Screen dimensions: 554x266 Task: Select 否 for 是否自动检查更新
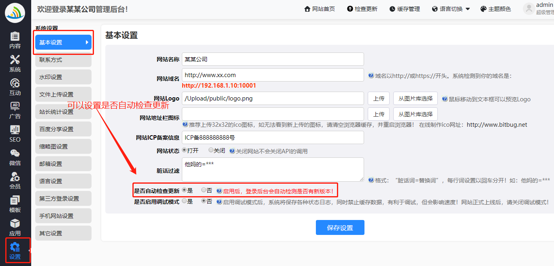pyautogui.click(x=204, y=190)
